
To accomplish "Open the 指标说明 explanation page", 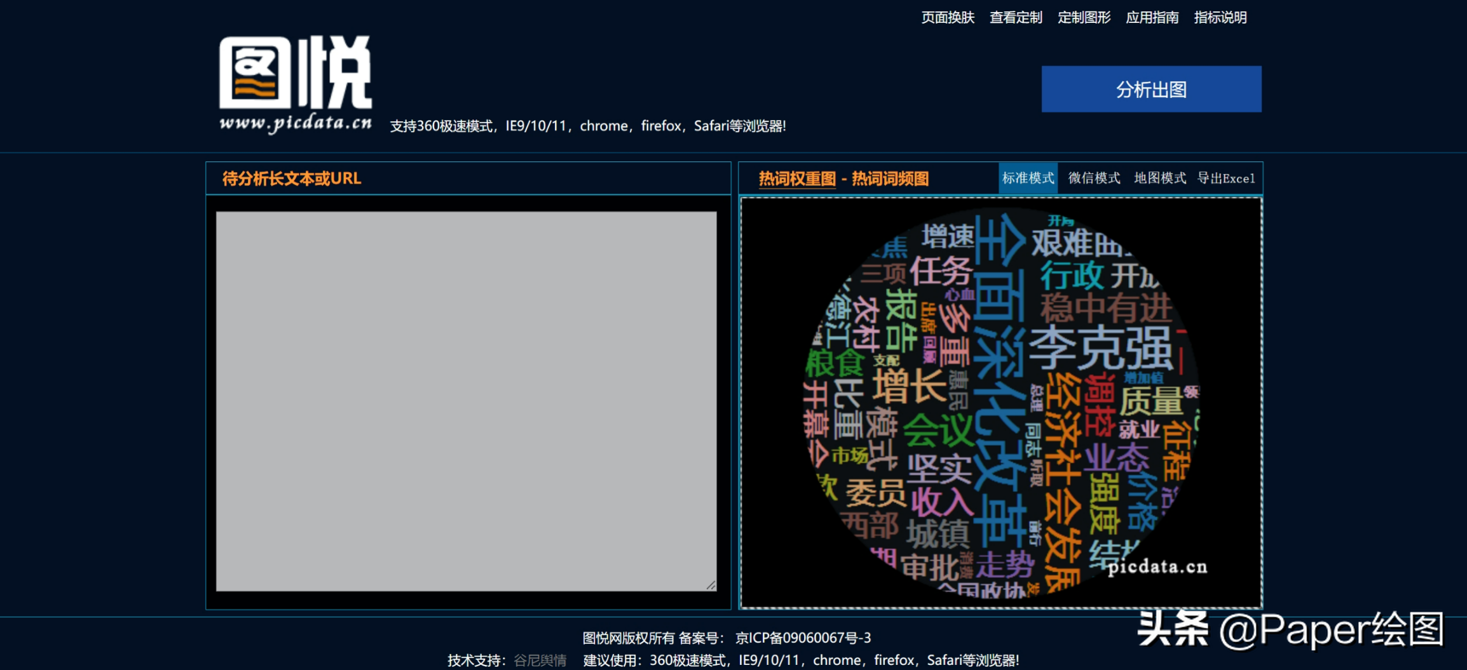I will coord(1220,17).
